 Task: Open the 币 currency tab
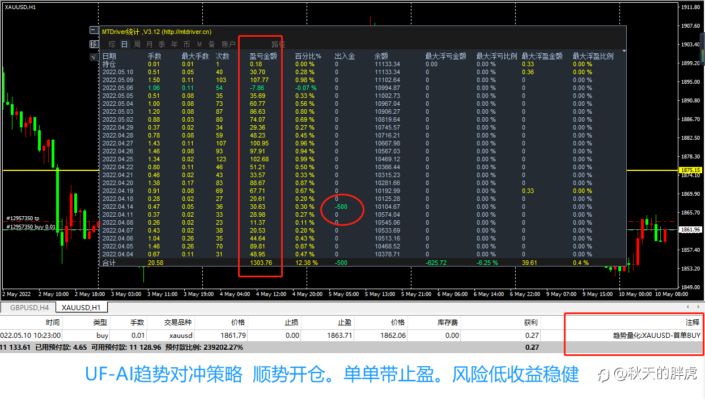pos(187,44)
